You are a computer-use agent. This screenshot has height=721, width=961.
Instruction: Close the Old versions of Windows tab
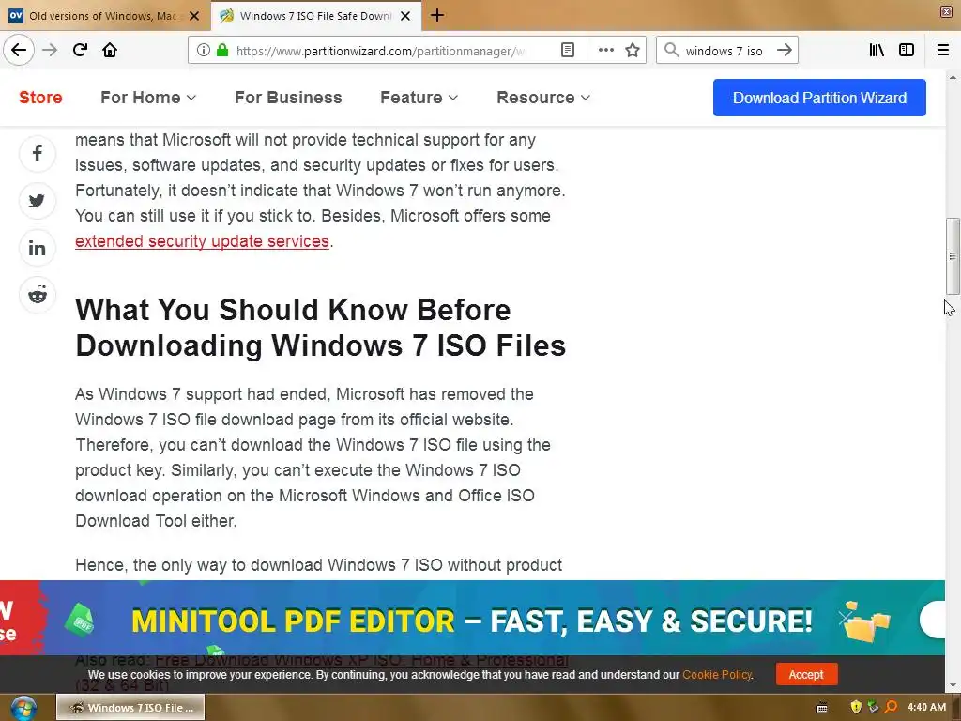(194, 16)
